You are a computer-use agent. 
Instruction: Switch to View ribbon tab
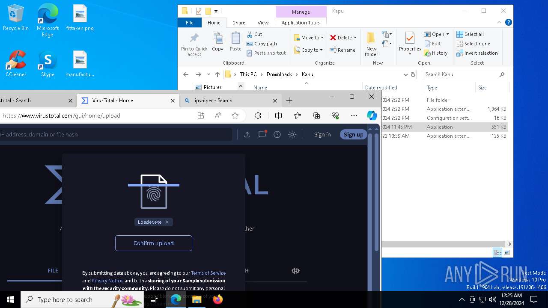pyautogui.click(x=263, y=23)
